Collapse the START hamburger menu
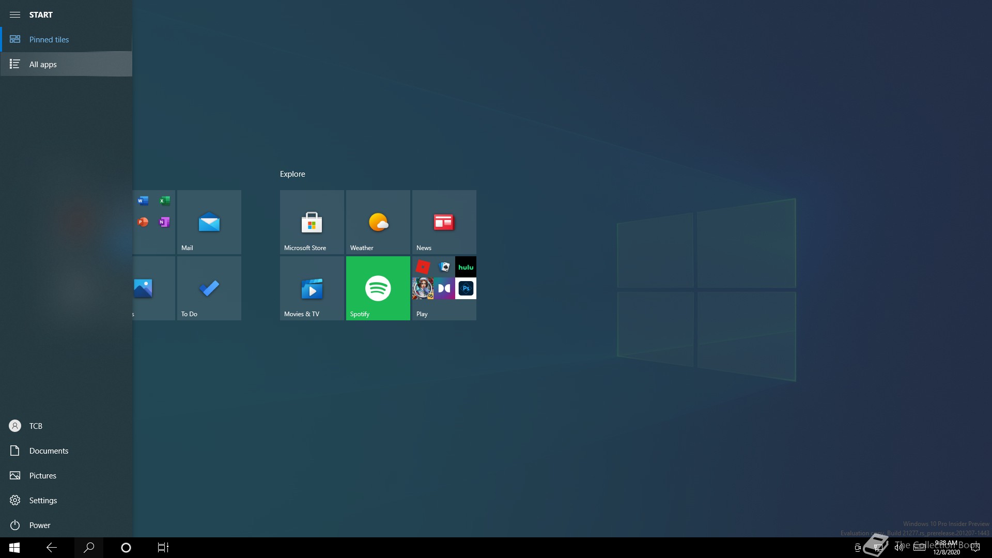The width and height of the screenshot is (992, 558). 15,14
